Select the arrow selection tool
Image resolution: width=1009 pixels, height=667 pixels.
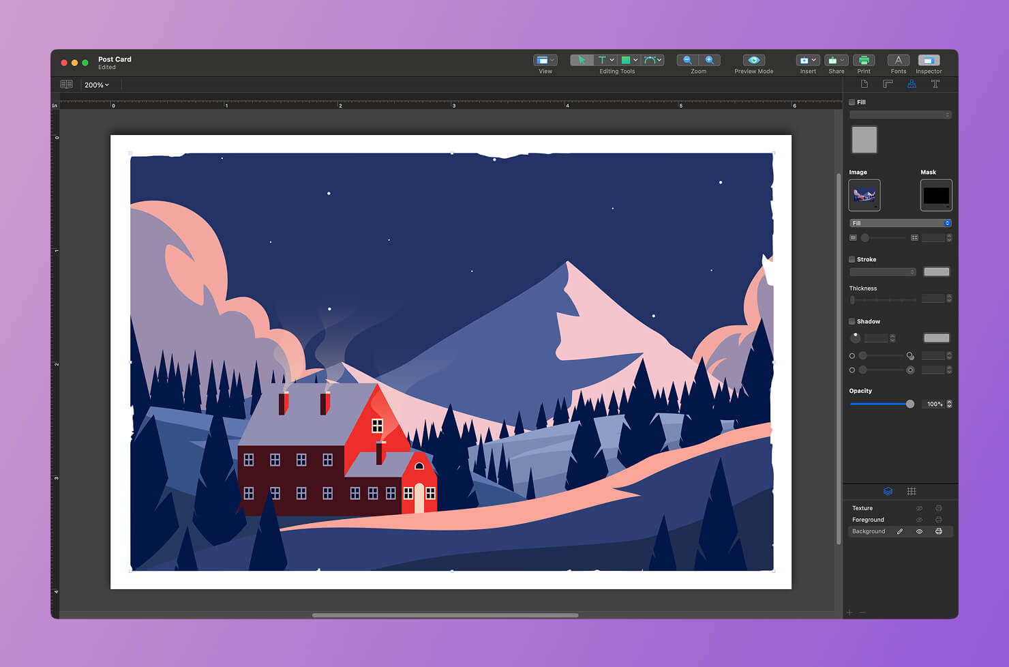pyautogui.click(x=581, y=60)
